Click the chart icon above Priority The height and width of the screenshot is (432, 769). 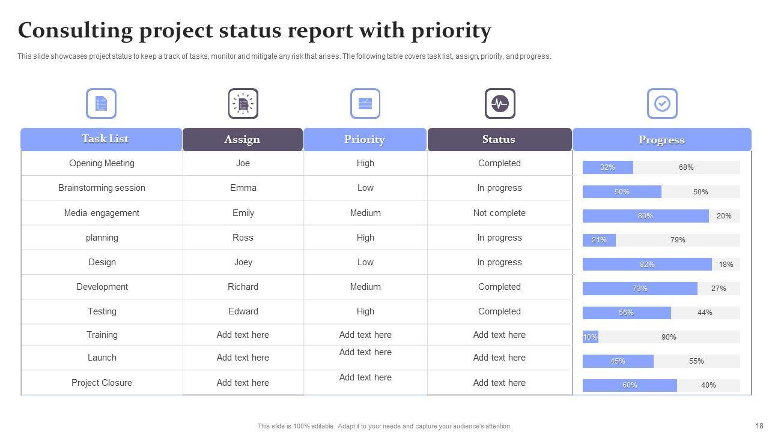pos(365,103)
